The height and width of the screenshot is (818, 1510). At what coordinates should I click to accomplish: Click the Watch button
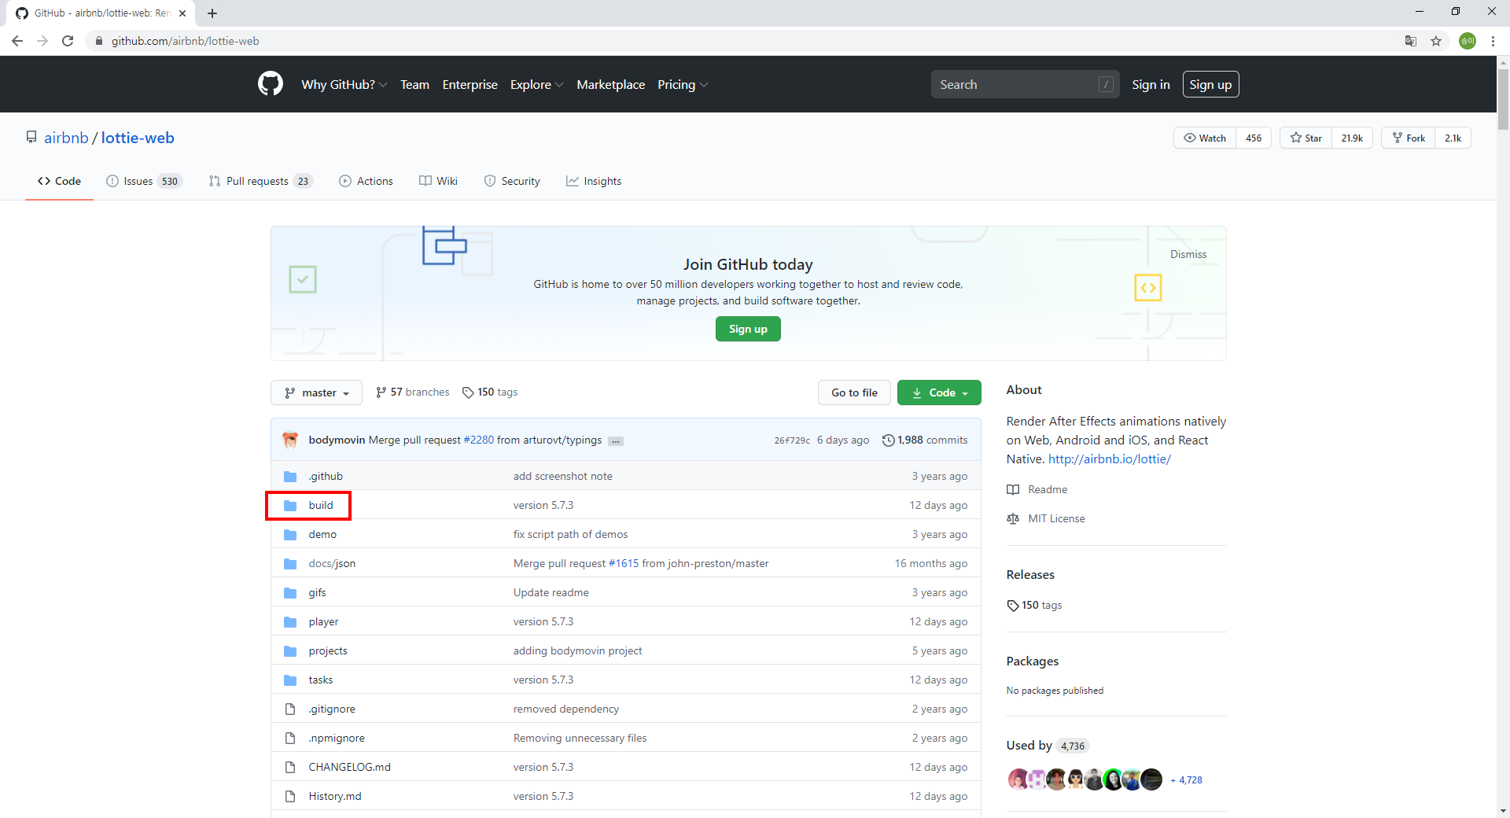tap(1205, 138)
